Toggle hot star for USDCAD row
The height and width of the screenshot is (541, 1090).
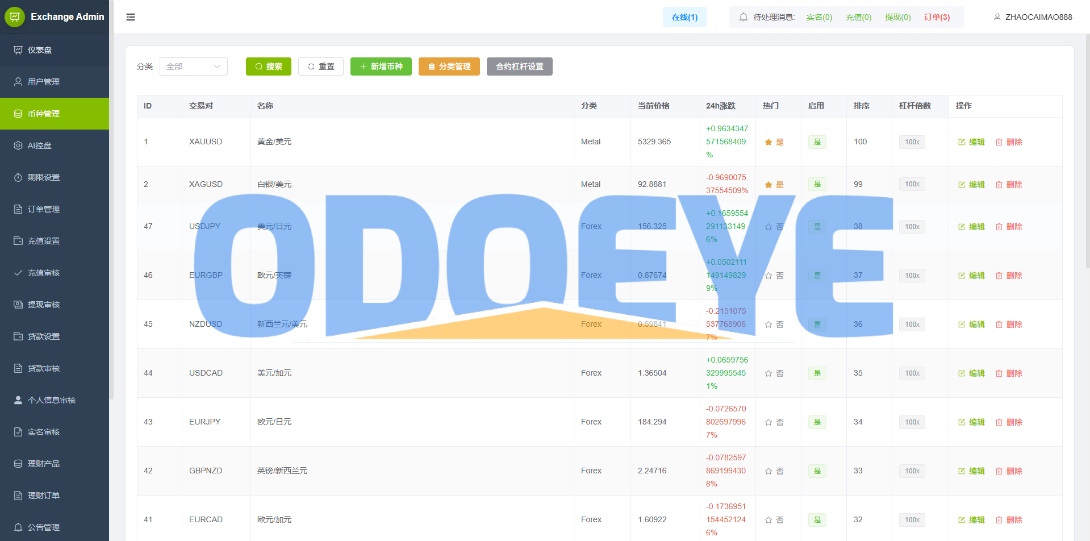(x=769, y=373)
